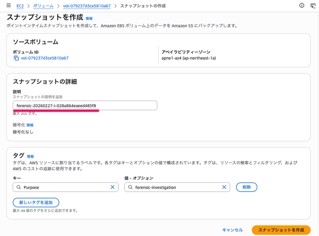Click the info circle icon in header

[302, 6]
